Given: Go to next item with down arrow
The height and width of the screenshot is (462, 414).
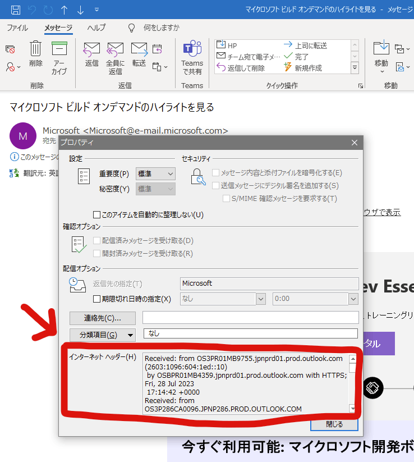Looking at the screenshot, I should pos(80,10).
